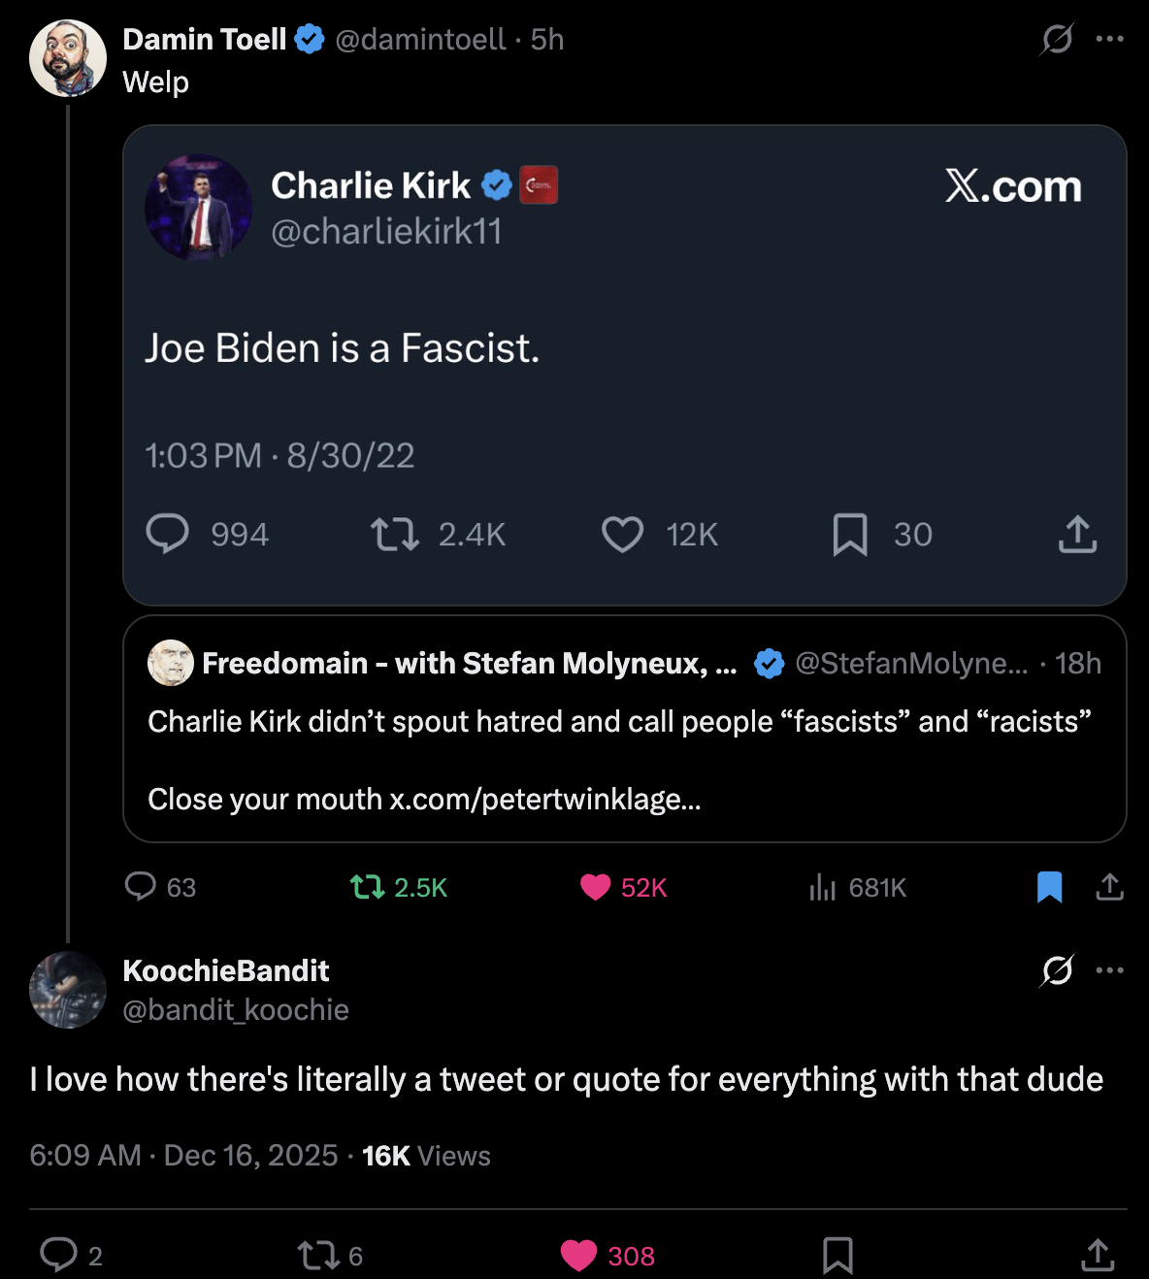Open the more options menu on Damin Toell's post
The height and width of the screenshot is (1279, 1149).
[x=1109, y=40]
